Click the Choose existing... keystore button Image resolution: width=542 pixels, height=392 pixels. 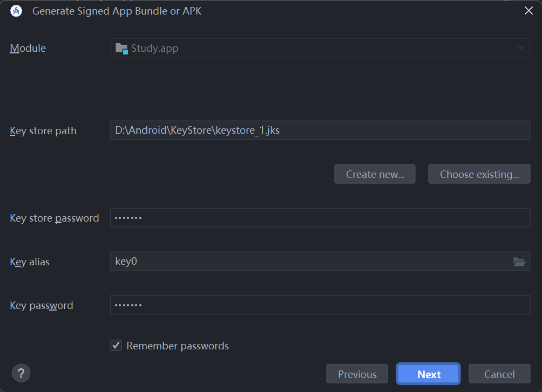479,174
